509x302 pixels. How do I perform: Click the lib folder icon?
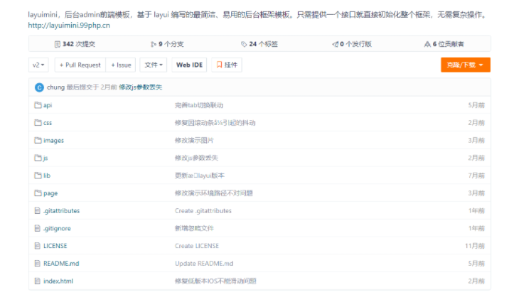[x=38, y=176]
